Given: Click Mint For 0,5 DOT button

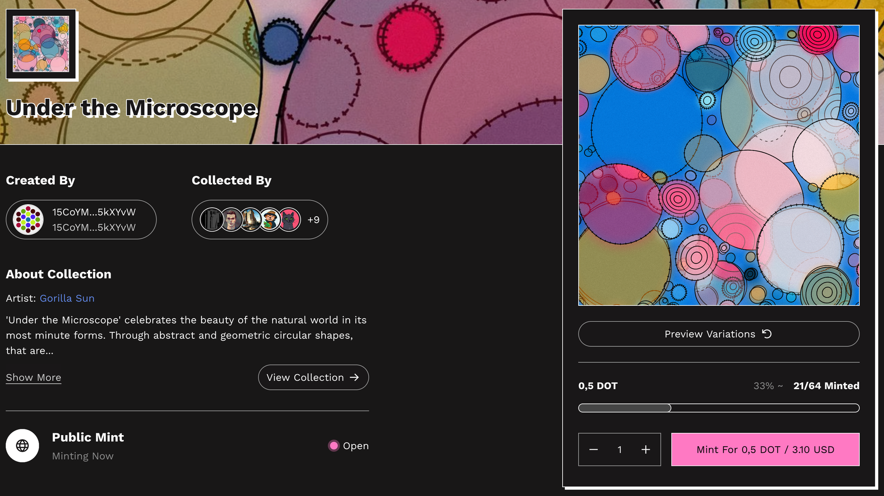Looking at the screenshot, I should pos(765,449).
